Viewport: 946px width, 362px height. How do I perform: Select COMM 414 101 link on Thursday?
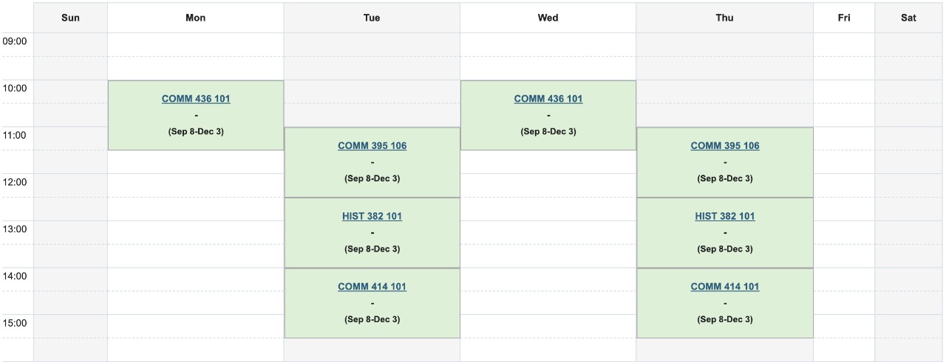click(725, 287)
